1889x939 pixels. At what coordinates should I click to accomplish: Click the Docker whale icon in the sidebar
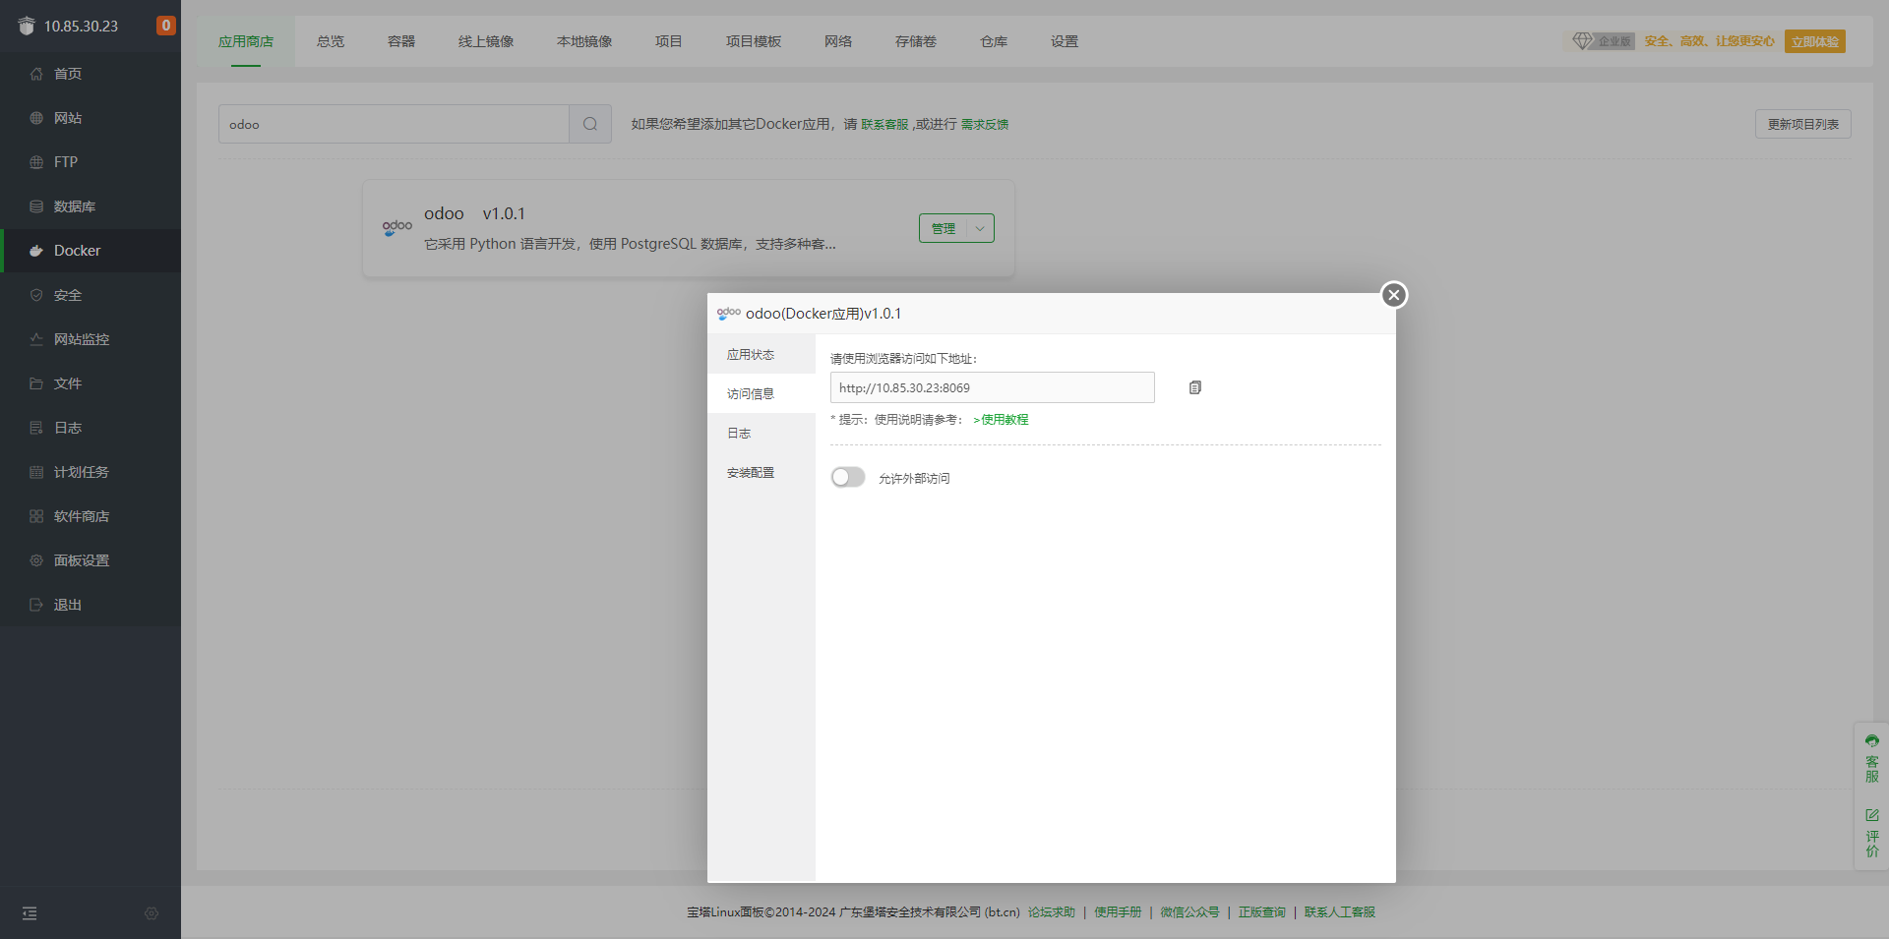36,251
